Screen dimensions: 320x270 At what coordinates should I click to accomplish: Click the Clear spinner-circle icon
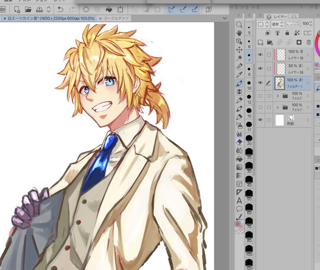pyautogui.click(x=86, y=9)
